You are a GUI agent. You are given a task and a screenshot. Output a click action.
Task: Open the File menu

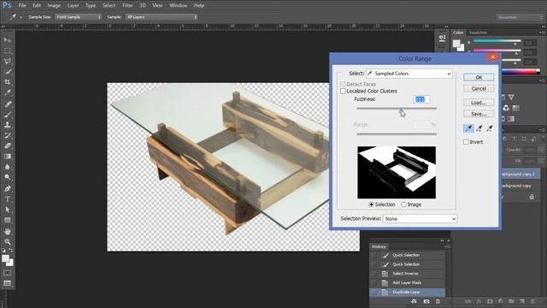22,6
